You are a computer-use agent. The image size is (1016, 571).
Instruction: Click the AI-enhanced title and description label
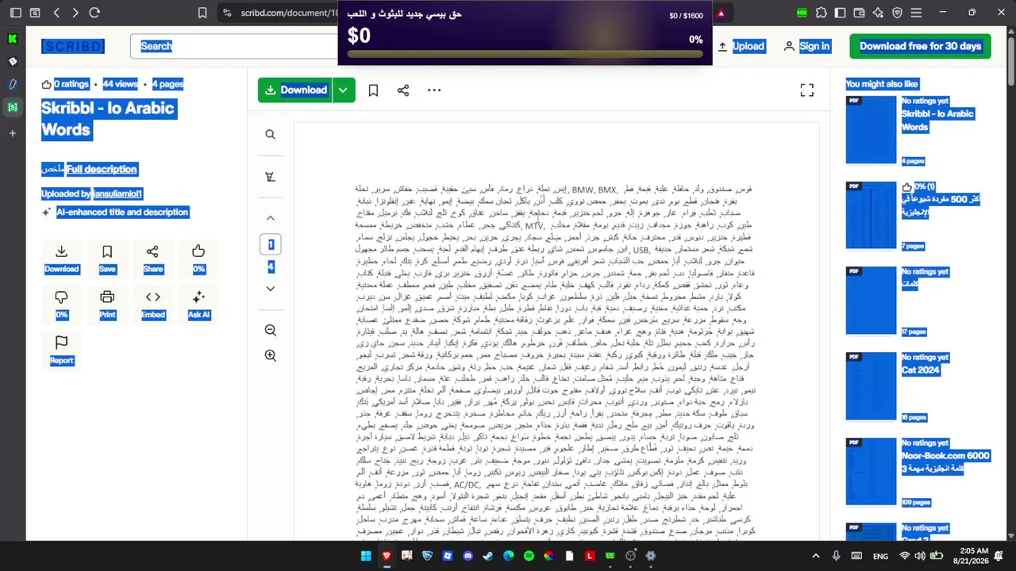(x=122, y=212)
